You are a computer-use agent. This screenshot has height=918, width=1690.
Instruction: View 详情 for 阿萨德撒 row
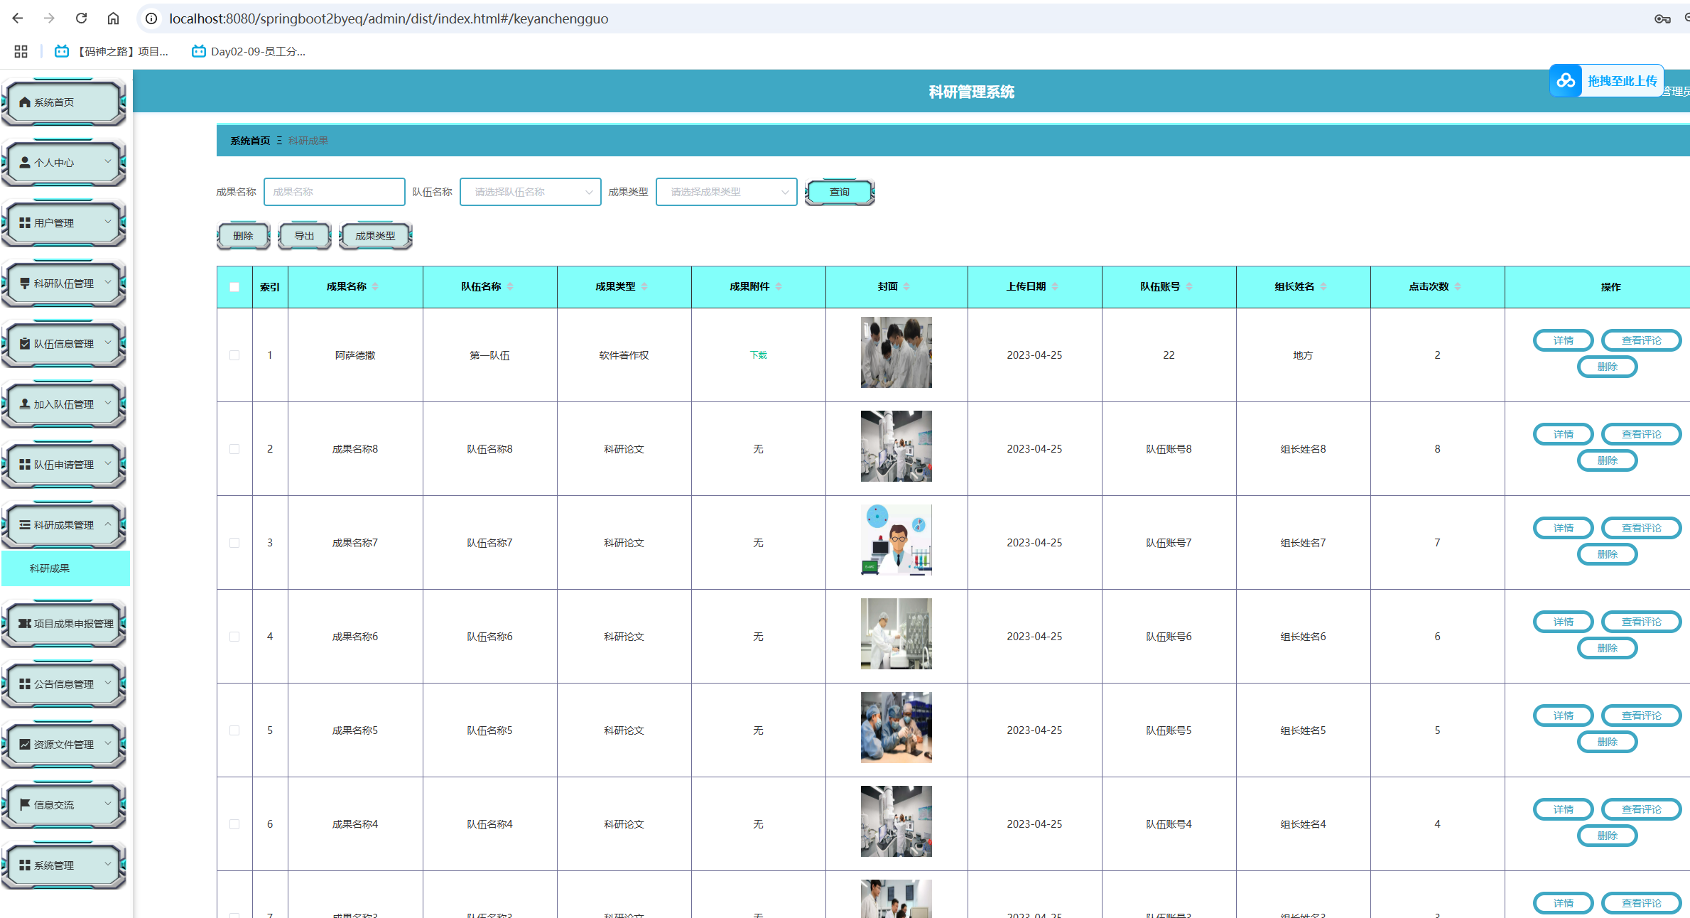point(1563,340)
